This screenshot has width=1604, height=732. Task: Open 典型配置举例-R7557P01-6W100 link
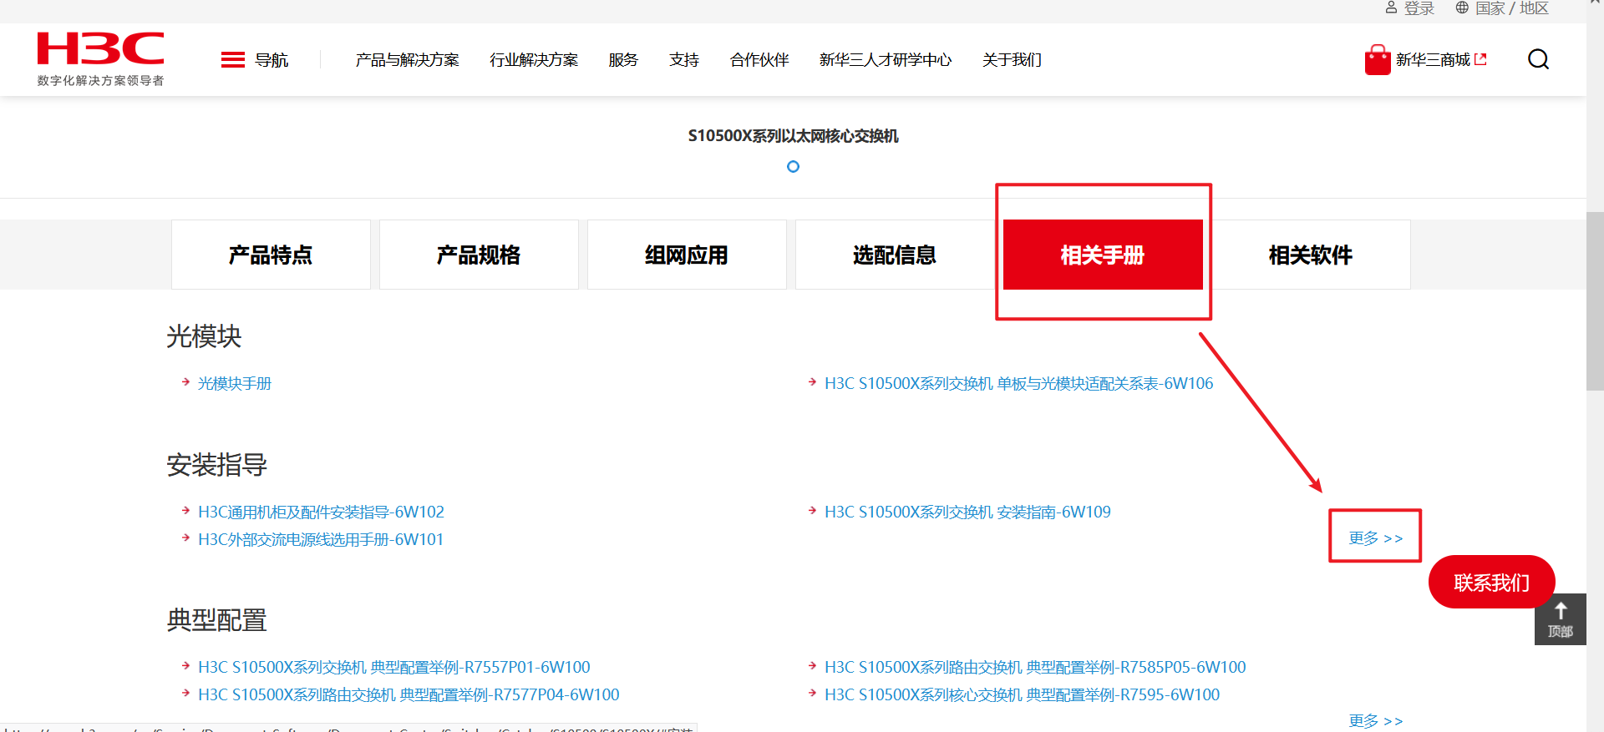(x=394, y=668)
